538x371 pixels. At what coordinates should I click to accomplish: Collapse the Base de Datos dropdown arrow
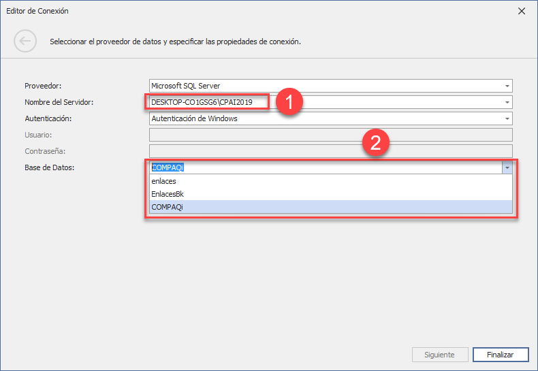507,167
